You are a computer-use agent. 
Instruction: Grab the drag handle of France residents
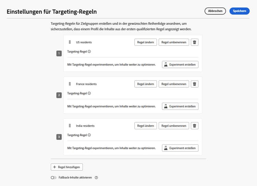[x=70, y=84]
